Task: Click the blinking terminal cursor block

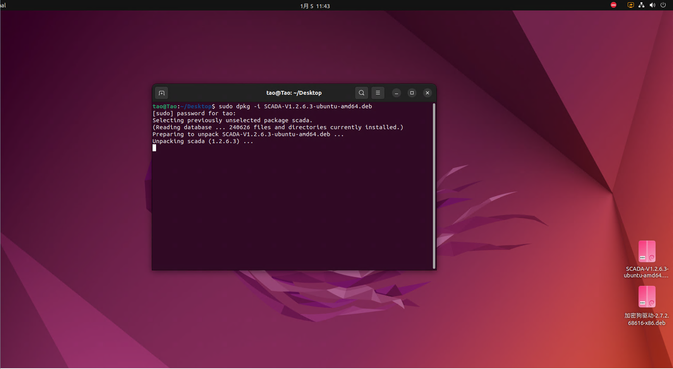Action: pyautogui.click(x=155, y=148)
